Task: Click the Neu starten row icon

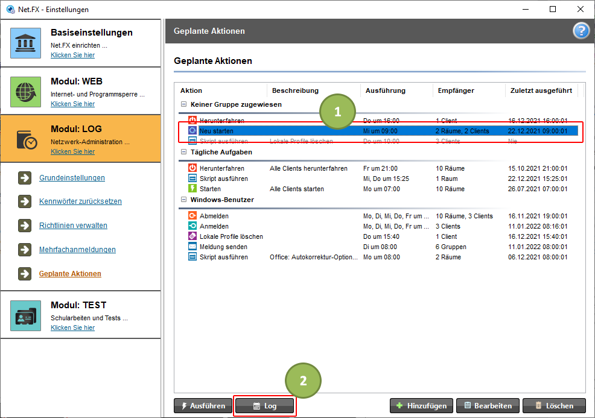Action: pos(192,130)
